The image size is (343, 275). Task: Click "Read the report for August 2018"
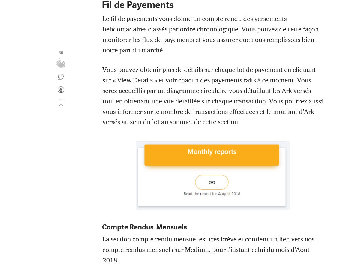pyautogui.click(x=212, y=194)
